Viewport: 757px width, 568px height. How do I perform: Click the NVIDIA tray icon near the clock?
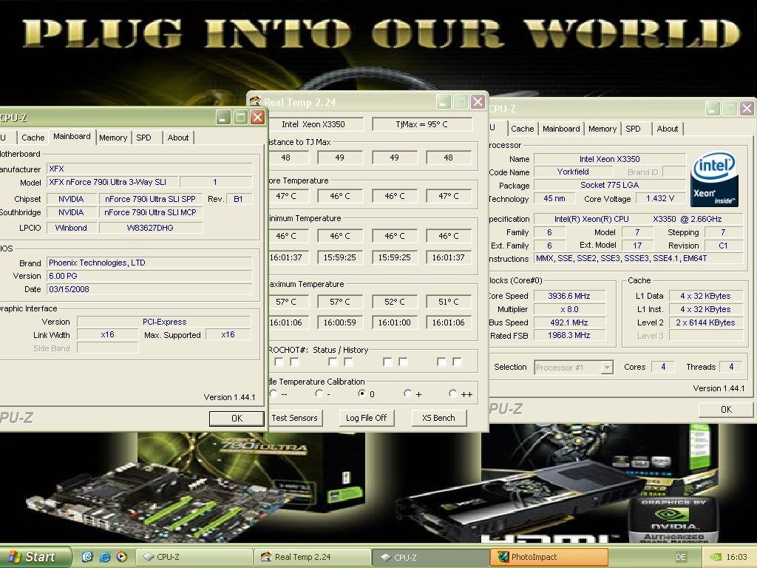(716, 557)
